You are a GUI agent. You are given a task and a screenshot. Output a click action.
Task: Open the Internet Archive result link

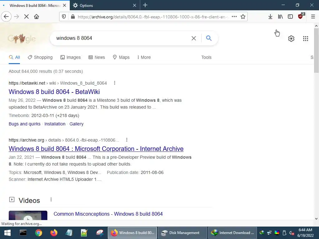point(96,149)
